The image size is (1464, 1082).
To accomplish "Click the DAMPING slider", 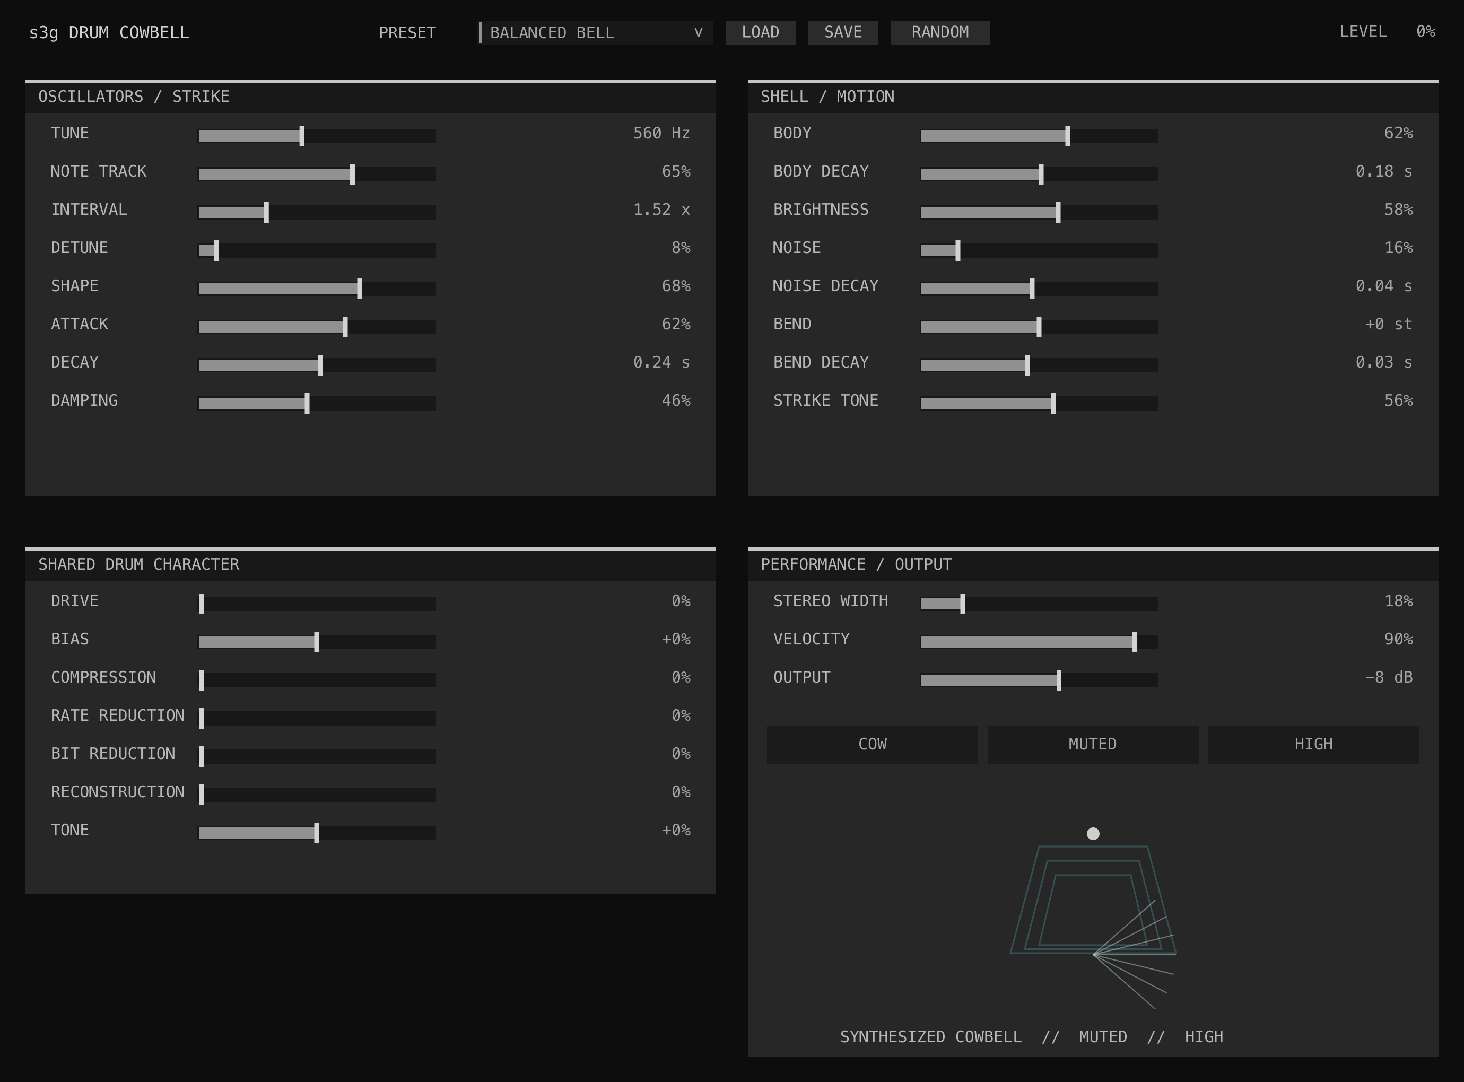I will 317,403.
